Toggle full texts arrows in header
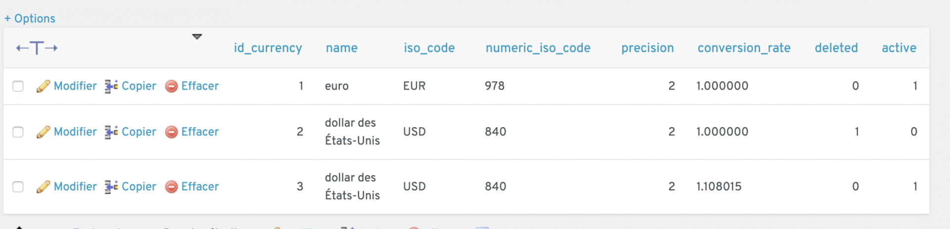The width and height of the screenshot is (950, 229). (37, 48)
